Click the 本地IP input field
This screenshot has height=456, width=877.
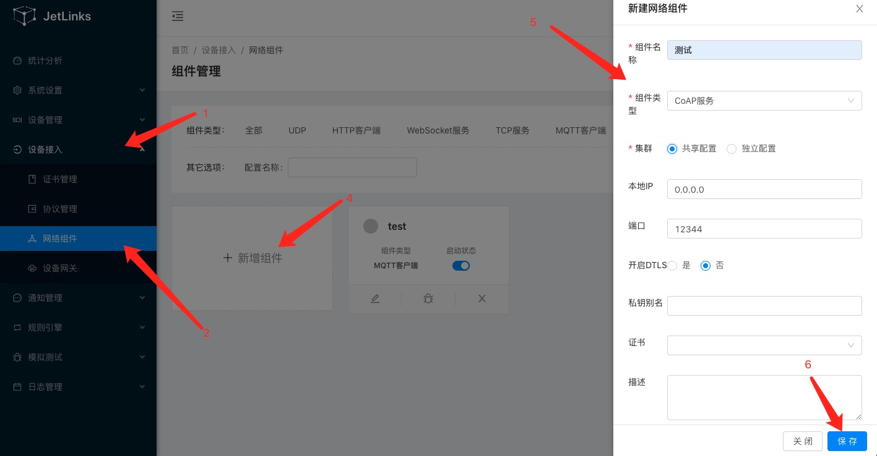point(764,189)
